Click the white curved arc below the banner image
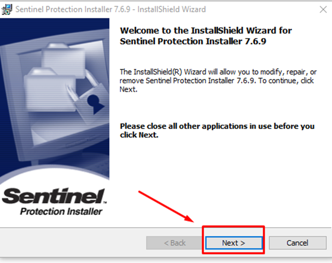Screen dimensions: 332x263 pos(55,173)
